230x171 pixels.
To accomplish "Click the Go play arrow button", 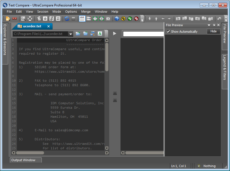I will [x=115, y=34].
